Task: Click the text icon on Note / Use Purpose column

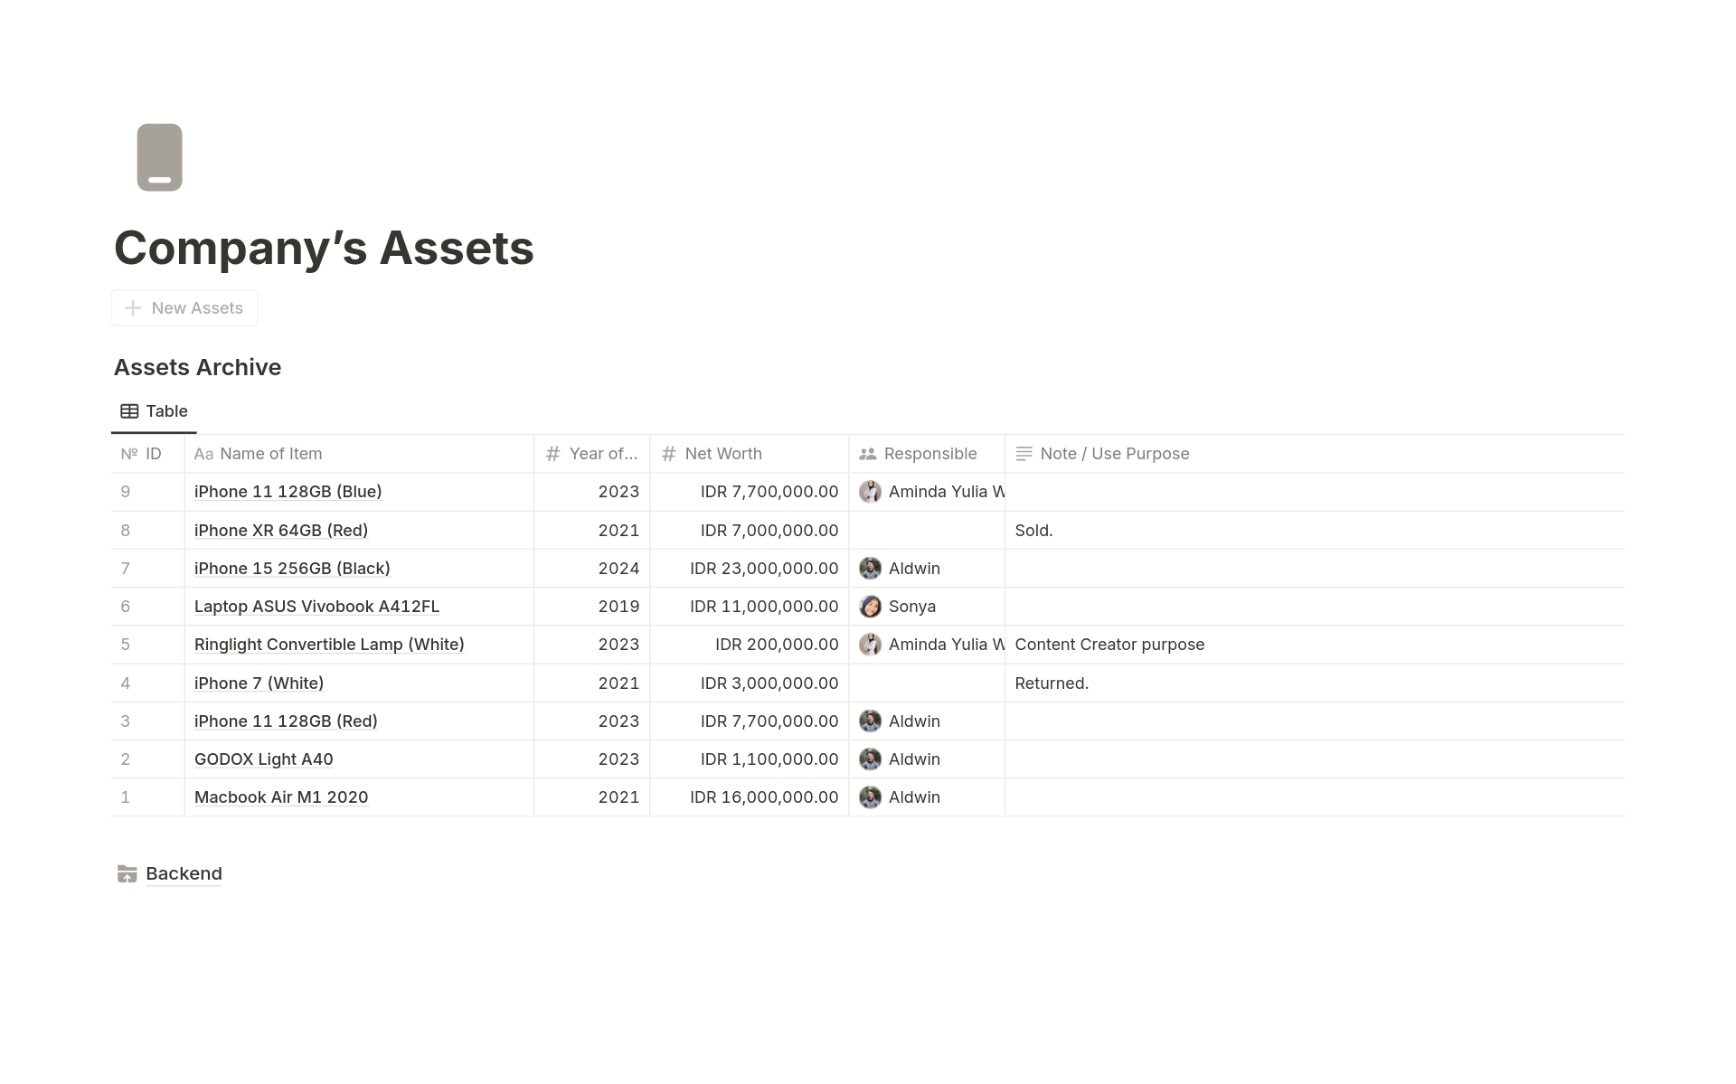Action: tap(1023, 454)
